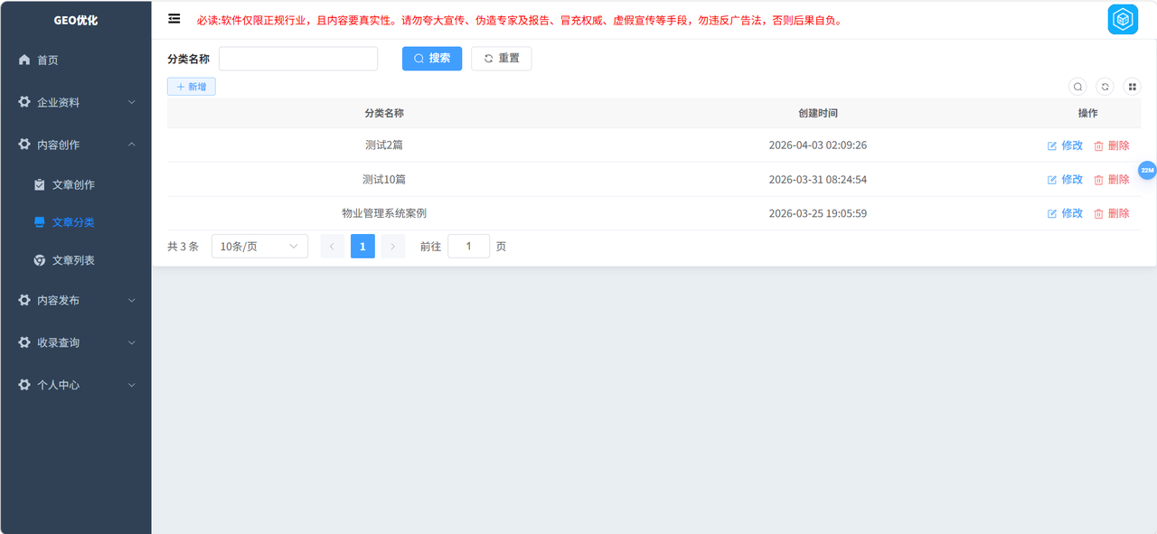Viewport: 1157px width, 534px height.
Task: Click the timestamp 2026-03-31 08:24:54
Action: click(818, 180)
